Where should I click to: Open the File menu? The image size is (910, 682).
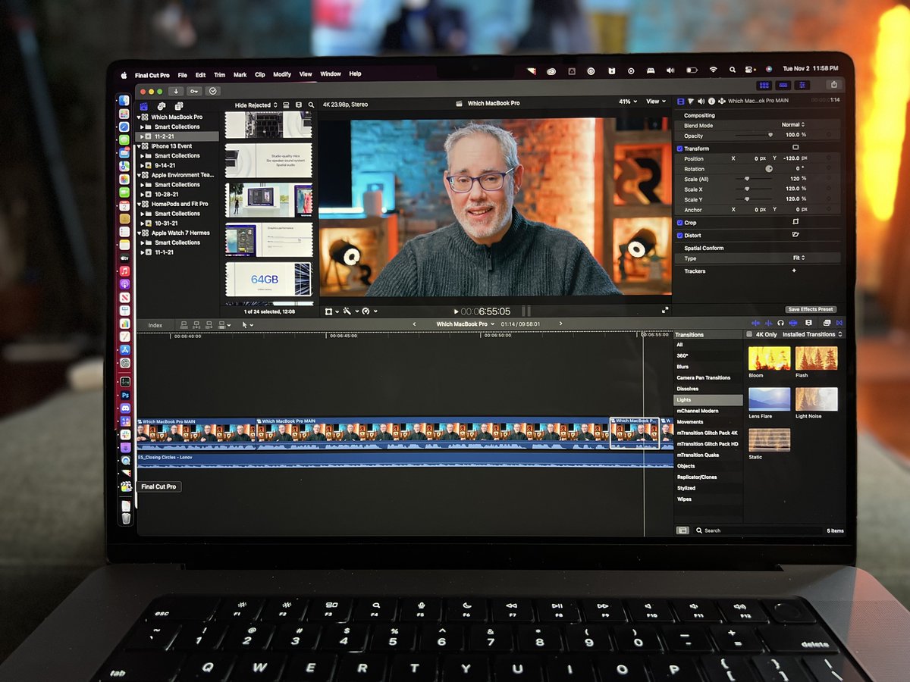[183, 75]
